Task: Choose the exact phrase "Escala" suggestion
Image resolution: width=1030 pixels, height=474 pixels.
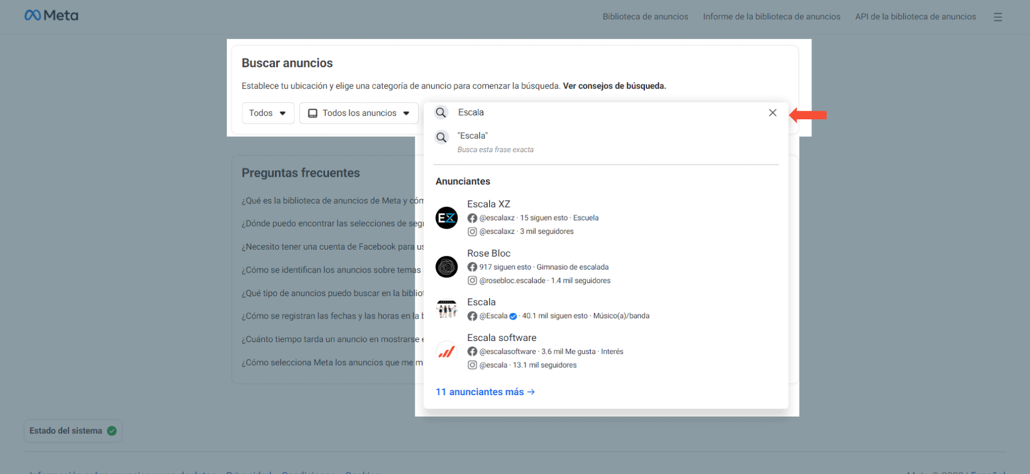Action: [606, 142]
